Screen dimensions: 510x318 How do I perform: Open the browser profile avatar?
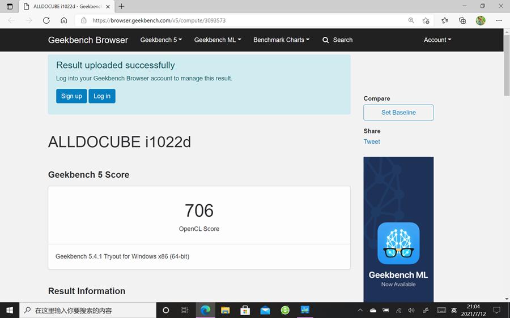(x=481, y=20)
